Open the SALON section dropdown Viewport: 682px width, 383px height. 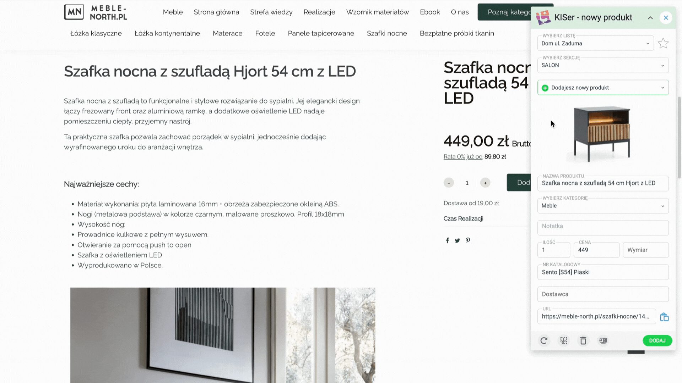click(603, 65)
